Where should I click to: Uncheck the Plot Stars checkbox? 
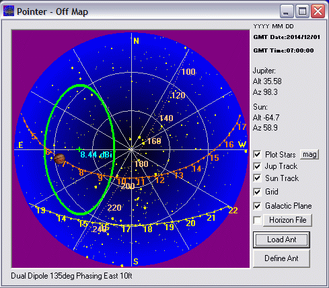(x=257, y=155)
